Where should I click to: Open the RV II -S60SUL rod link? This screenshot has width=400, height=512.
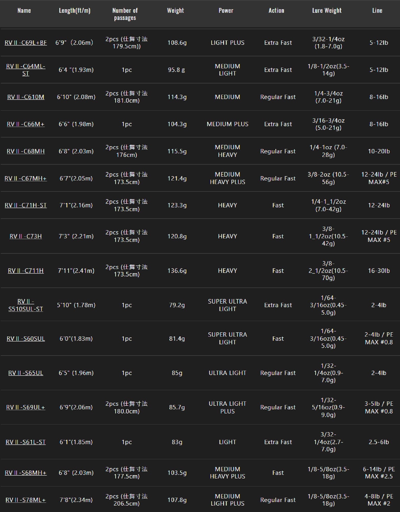[26, 339]
